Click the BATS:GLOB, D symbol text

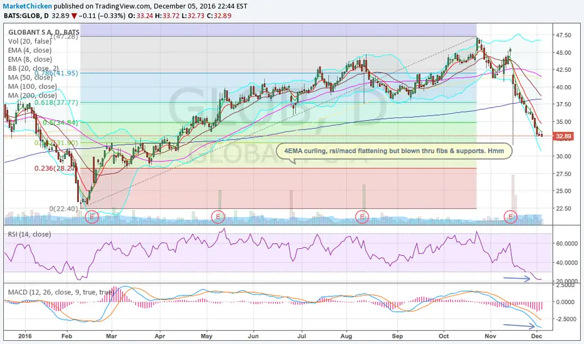click(26, 16)
